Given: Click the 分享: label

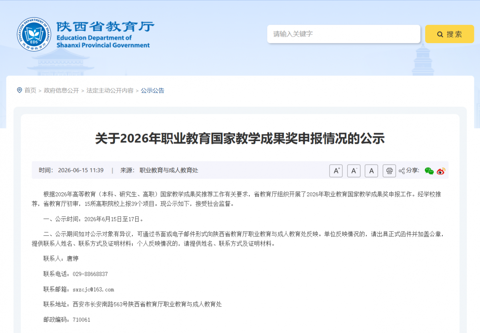Looking at the screenshot, I should 413,170.
